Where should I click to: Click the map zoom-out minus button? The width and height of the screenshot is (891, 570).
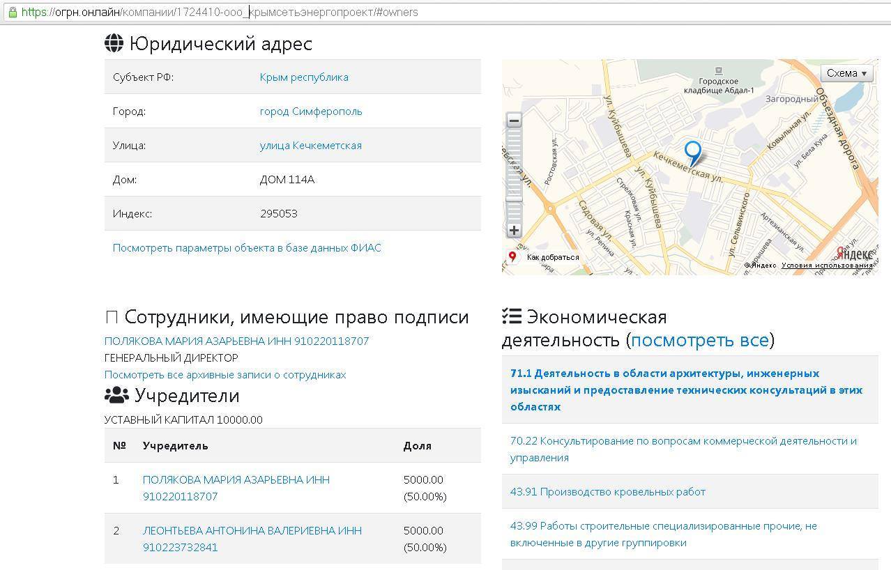click(514, 121)
